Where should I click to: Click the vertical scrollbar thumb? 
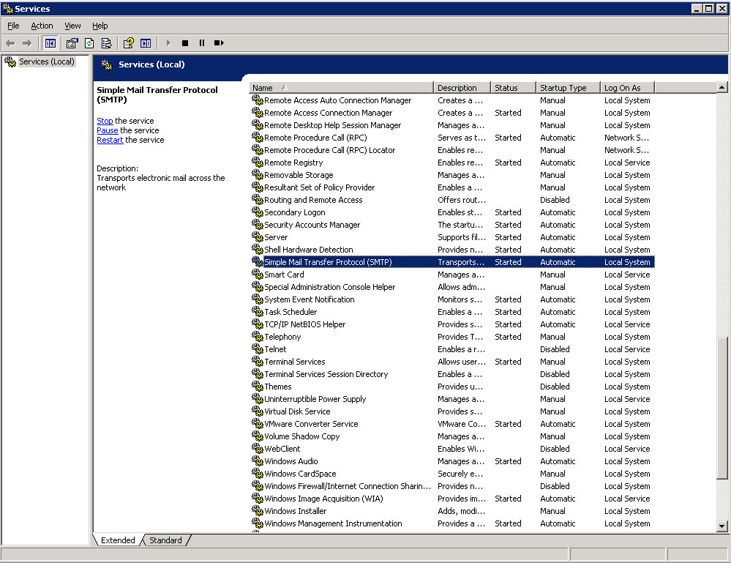click(721, 408)
